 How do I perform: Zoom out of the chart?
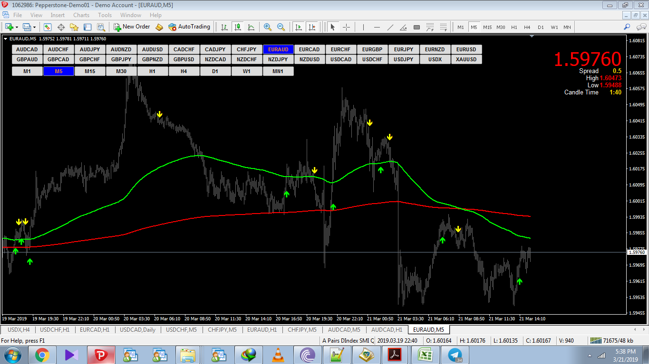(x=281, y=27)
